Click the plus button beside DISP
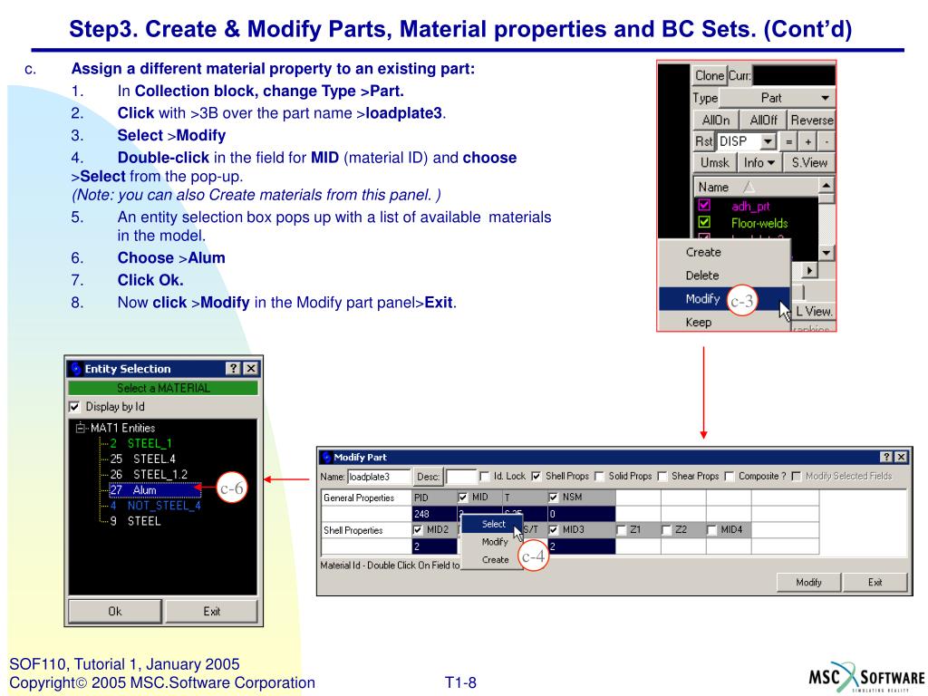 [x=807, y=141]
